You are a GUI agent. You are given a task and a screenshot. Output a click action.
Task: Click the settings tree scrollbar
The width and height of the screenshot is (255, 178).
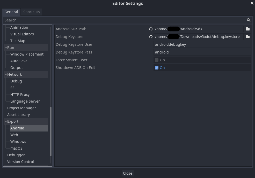[50, 131]
